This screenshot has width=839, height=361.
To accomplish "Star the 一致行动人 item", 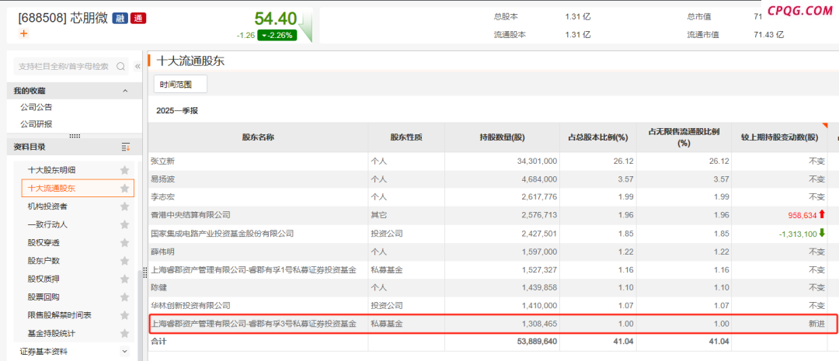I will [x=124, y=224].
